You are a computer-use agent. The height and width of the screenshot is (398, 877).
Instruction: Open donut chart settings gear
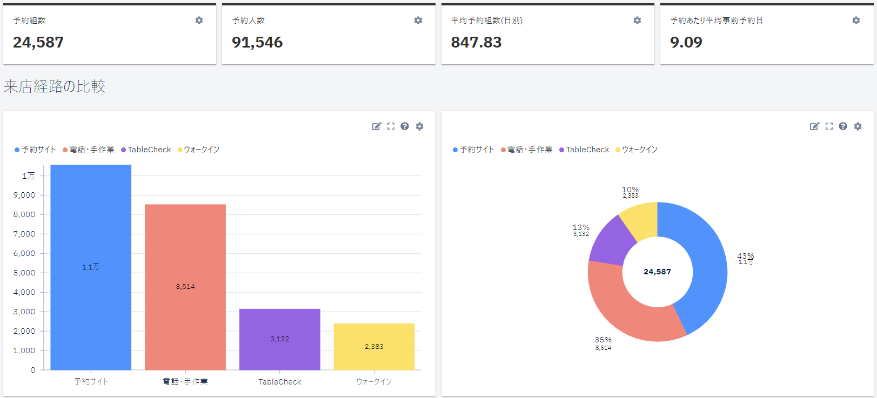click(858, 126)
